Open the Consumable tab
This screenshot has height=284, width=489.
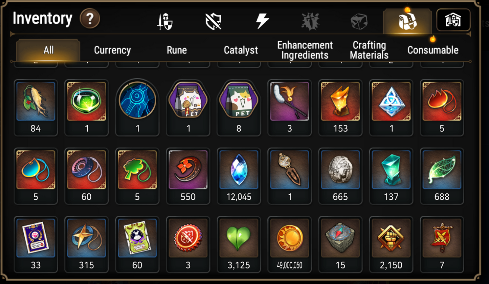(x=433, y=50)
